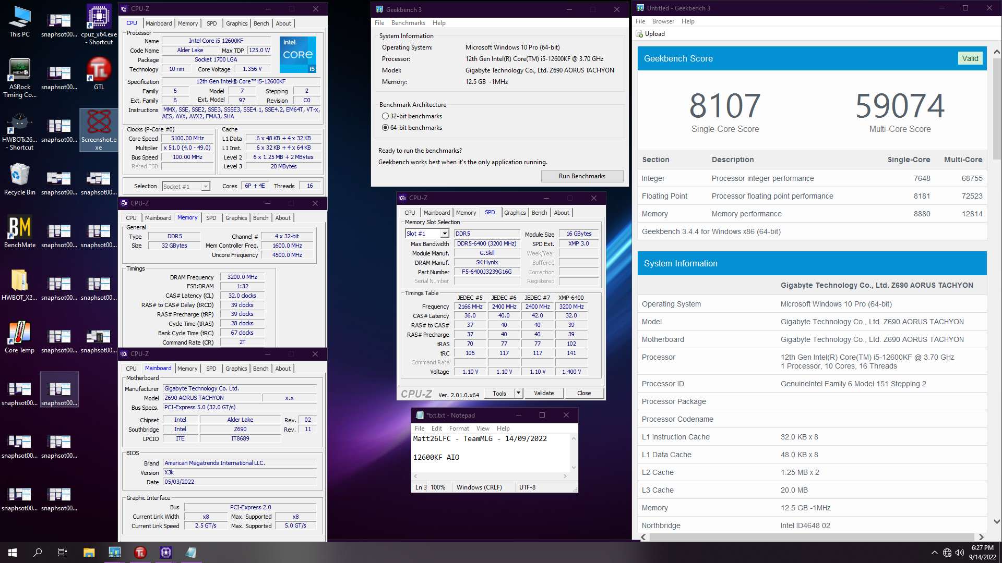This screenshot has width=1002, height=563.
Task: Click the Z690 AORUS TACHYON model field in CPU-Z
Action: (x=212, y=398)
